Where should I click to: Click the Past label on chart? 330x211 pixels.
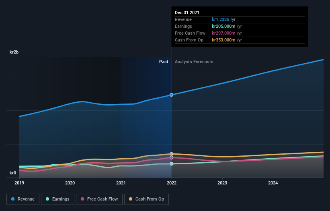[164, 62]
